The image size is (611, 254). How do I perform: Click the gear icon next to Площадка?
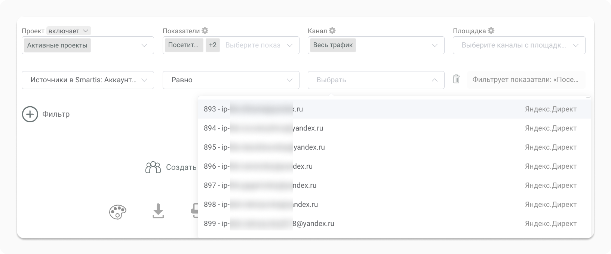491,31
